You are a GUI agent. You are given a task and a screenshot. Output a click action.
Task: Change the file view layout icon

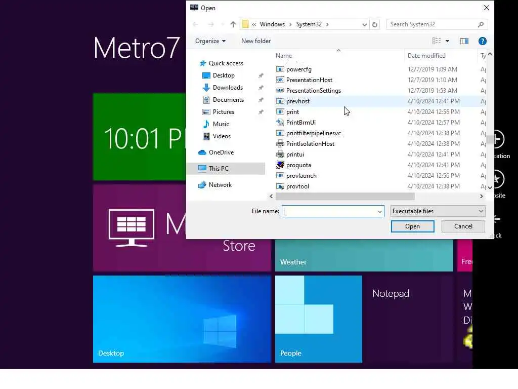pos(437,41)
